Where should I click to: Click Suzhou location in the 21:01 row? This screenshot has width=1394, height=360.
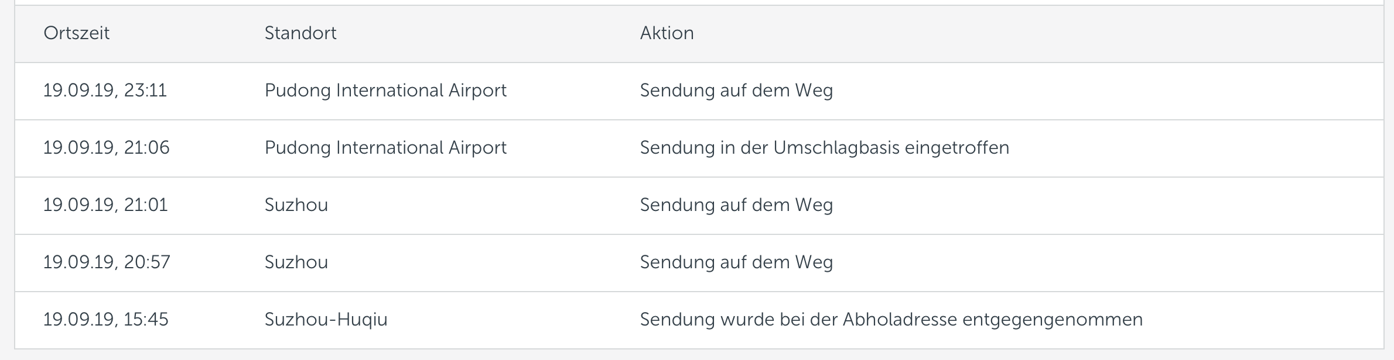click(296, 205)
